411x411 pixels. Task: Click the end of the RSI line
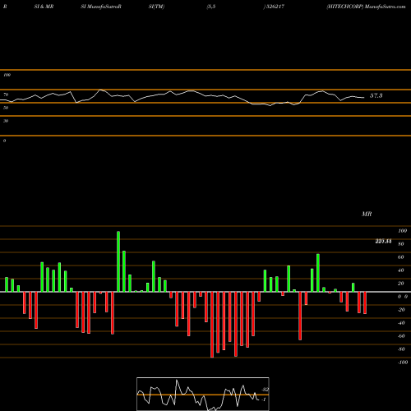[x=364, y=97]
